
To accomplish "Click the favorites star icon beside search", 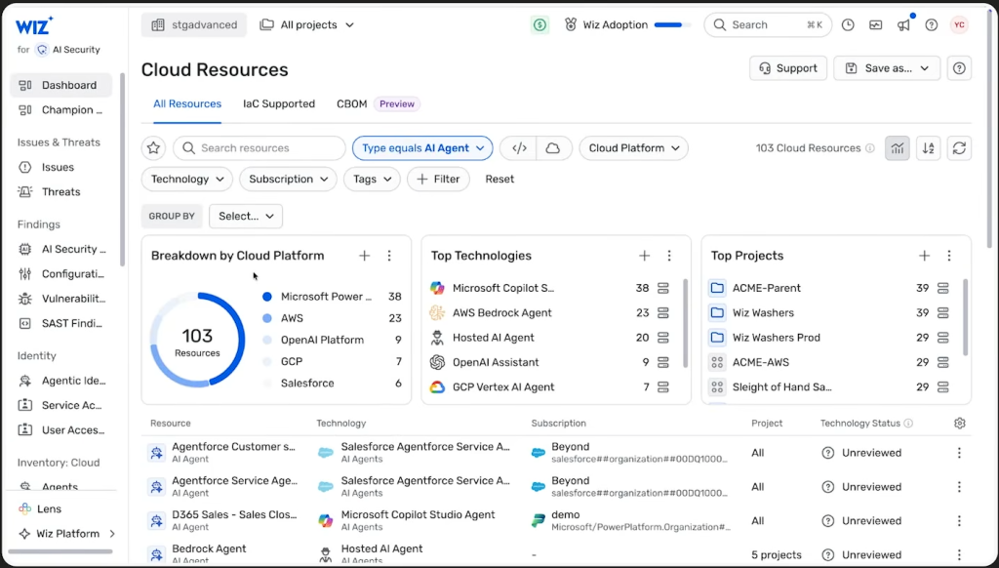I will [153, 148].
